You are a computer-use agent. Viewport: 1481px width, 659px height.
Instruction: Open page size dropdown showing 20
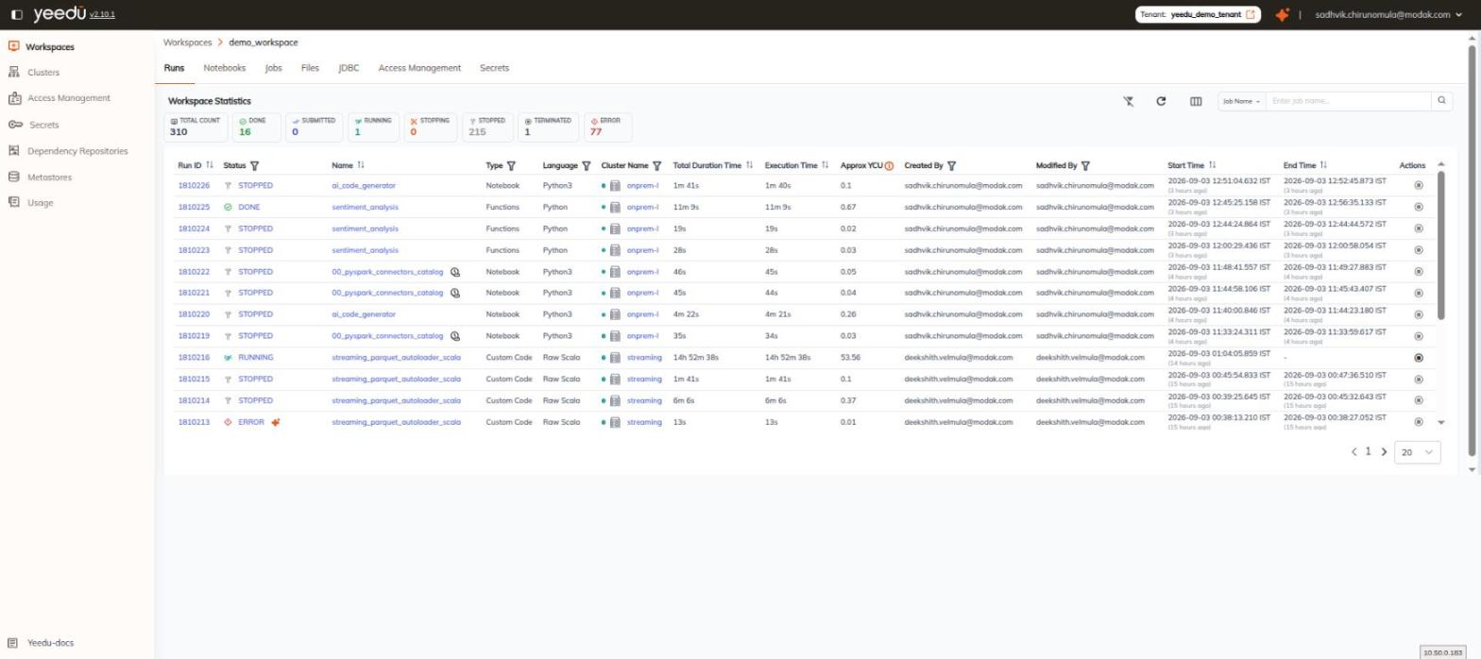(x=1418, y=452)
